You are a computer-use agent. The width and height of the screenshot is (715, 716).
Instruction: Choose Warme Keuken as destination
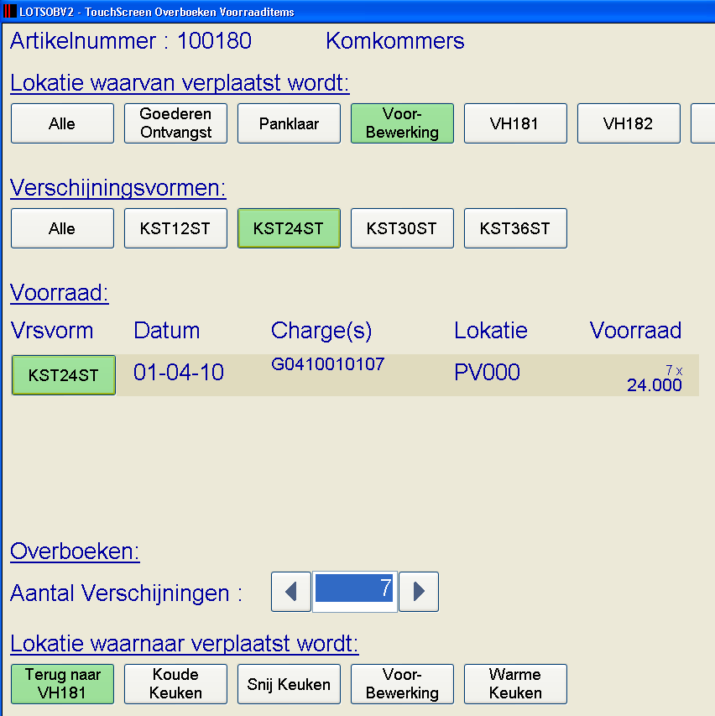pyautogui.click(x=515, y=684)
